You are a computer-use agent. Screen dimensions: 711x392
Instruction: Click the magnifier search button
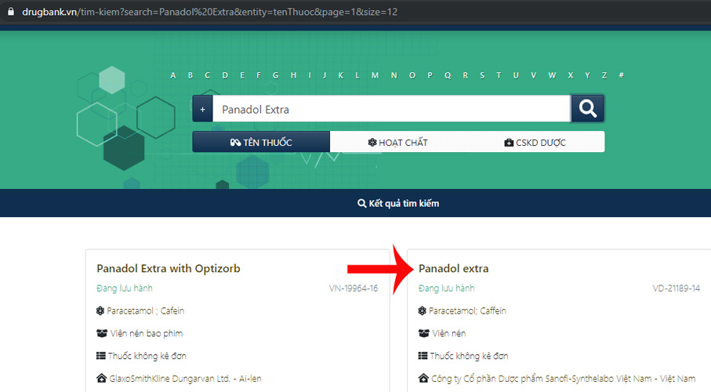click(x=587, y=108)
